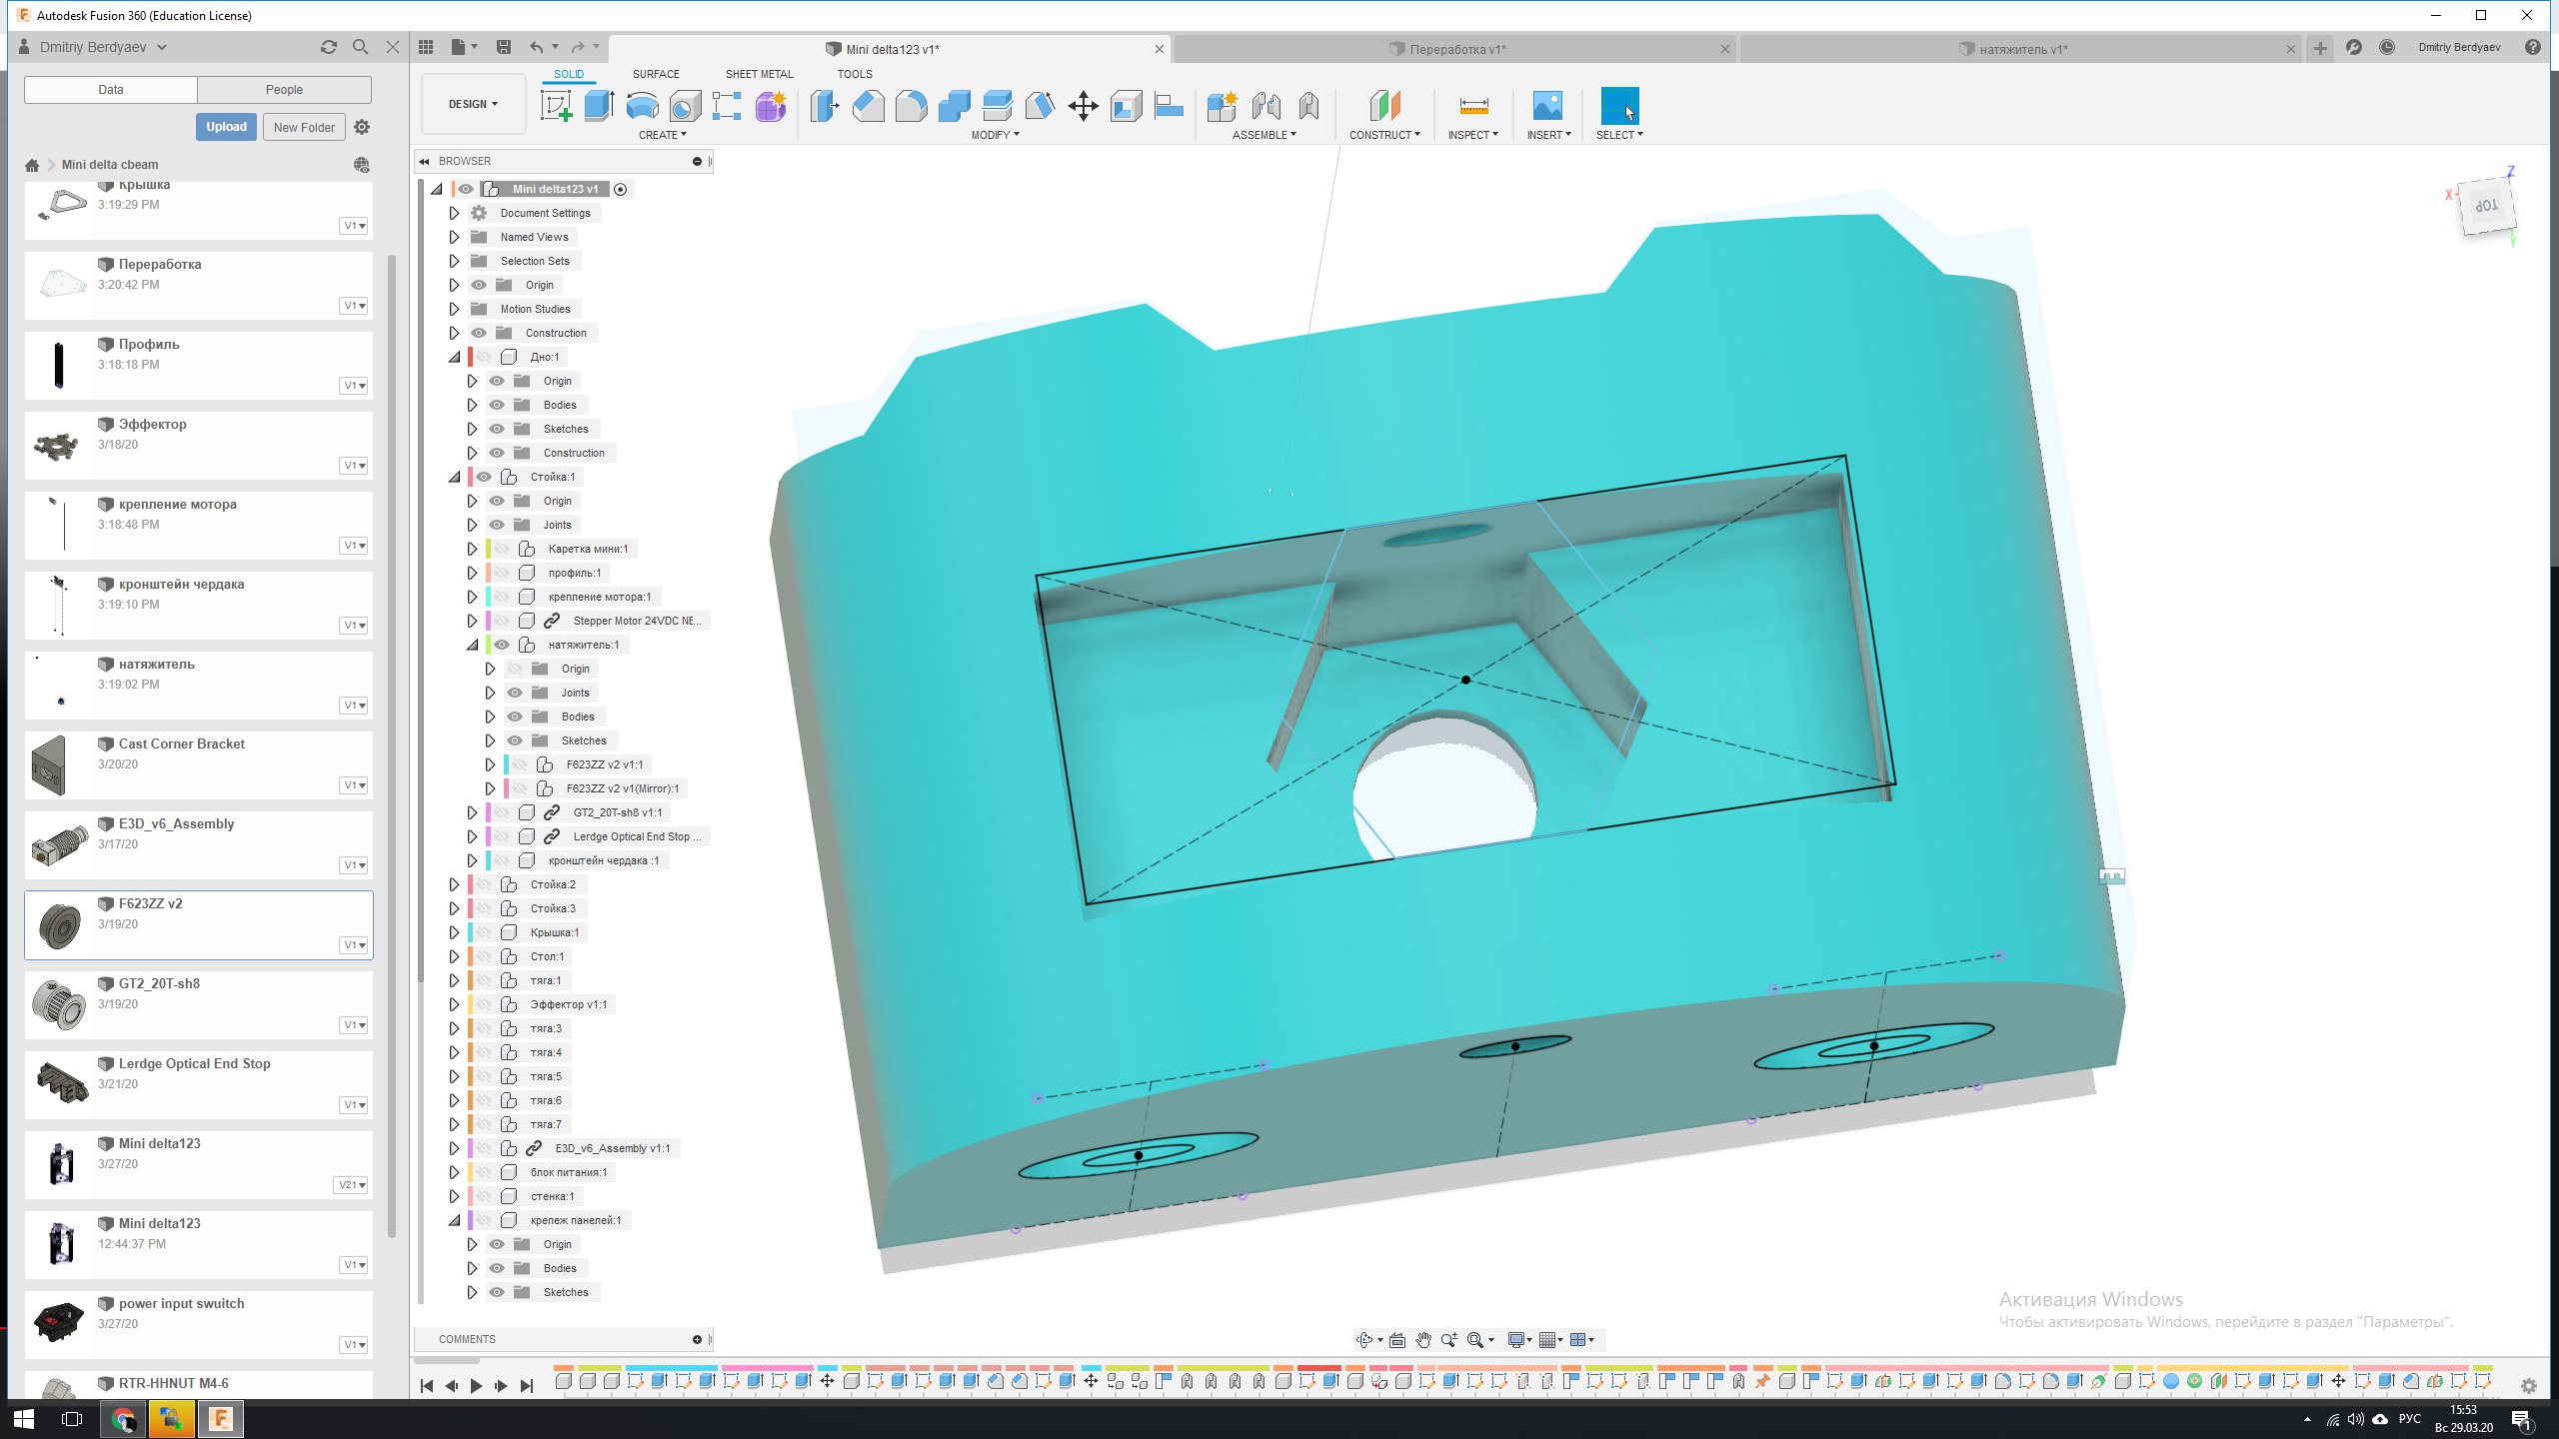2559x1439 pixels.
Task: Open the F623ZZ v2 thumbnail in data panel
Action: tap(60, 925)
